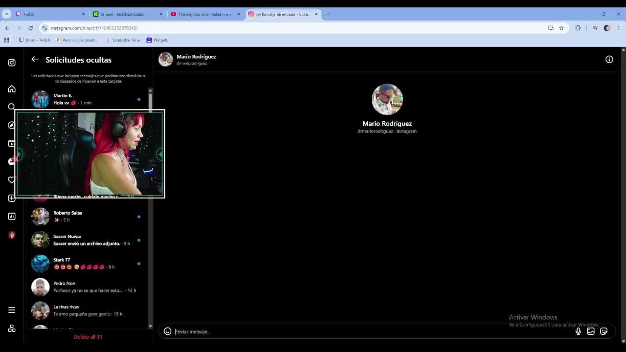Click Roberto Salas avatar
Image resolution: width=626 pixels, height=352 pixels.
(41, 217)
